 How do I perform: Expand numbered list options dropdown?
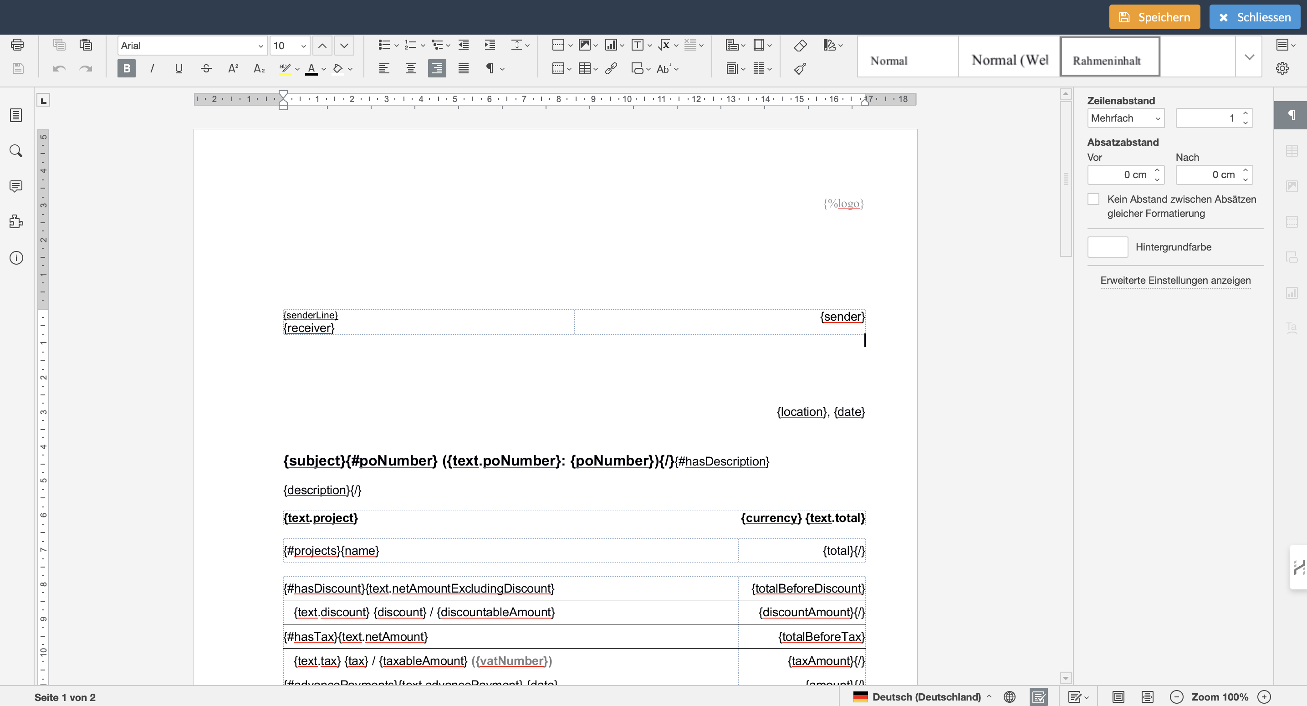click(x=423, y=46)
